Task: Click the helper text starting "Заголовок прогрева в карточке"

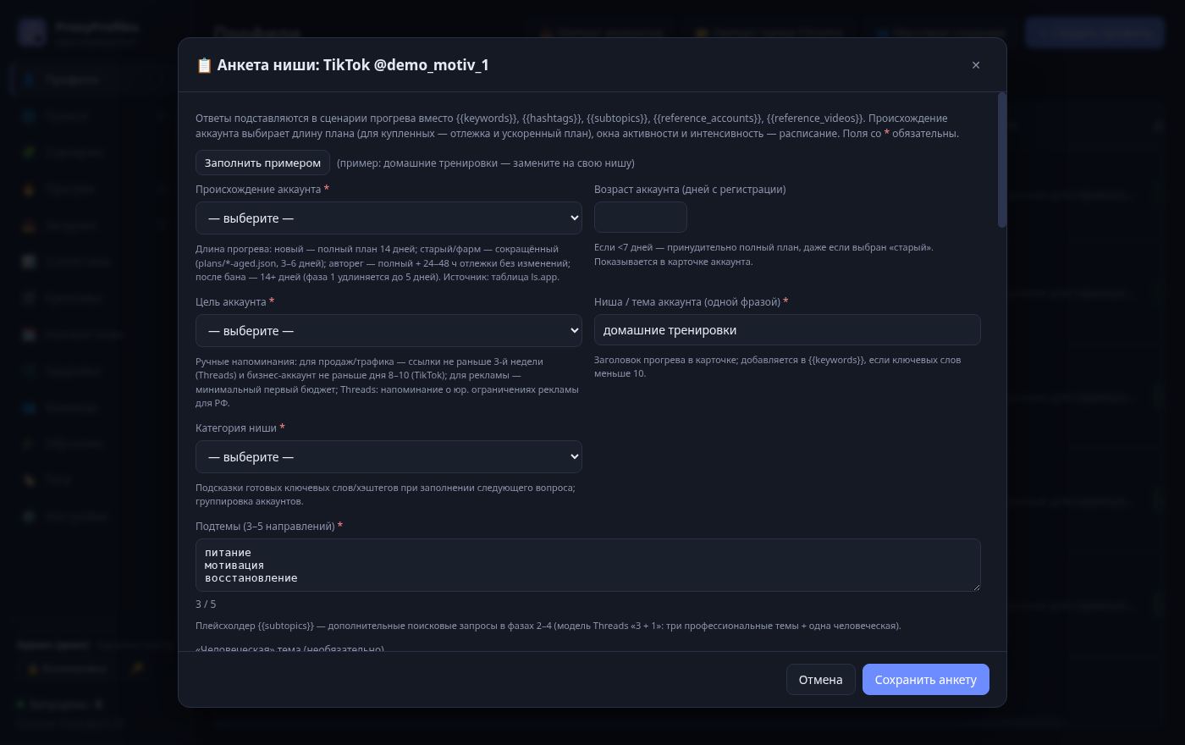Action: 777,366
